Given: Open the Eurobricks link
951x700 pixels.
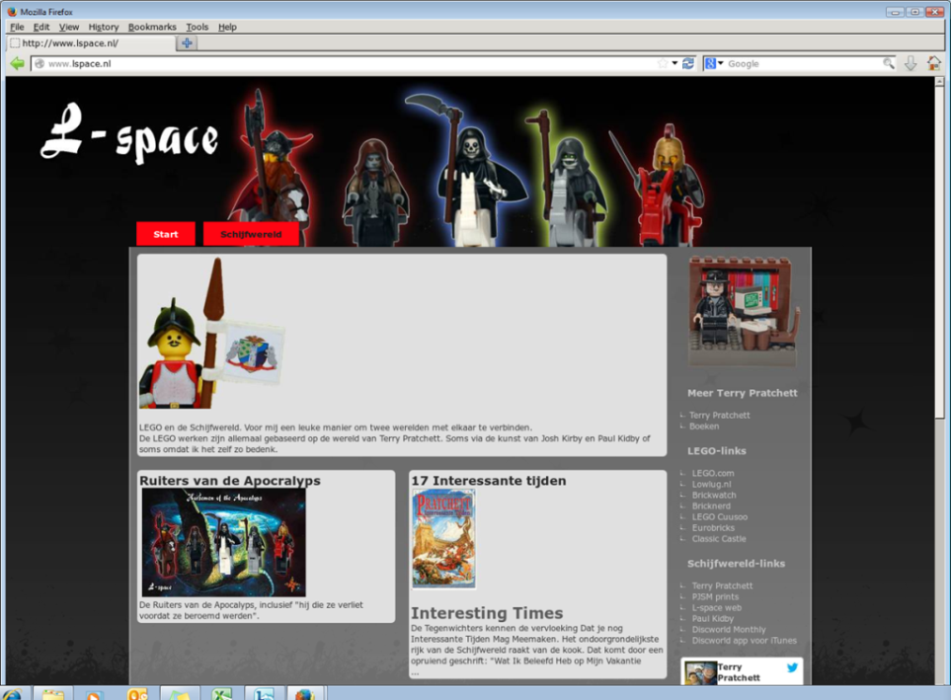Looking at the screenshot, I should [713, 528].
